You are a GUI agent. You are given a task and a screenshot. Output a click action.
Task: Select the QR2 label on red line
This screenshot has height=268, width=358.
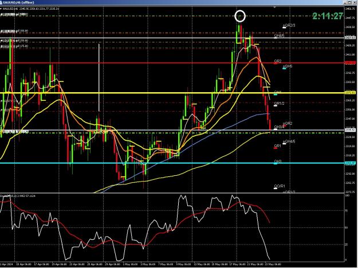(x=278, y=61)
